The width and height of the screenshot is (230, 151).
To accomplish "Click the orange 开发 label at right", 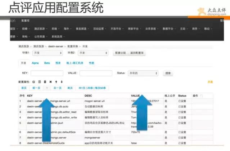I will [x=210, y=82].
